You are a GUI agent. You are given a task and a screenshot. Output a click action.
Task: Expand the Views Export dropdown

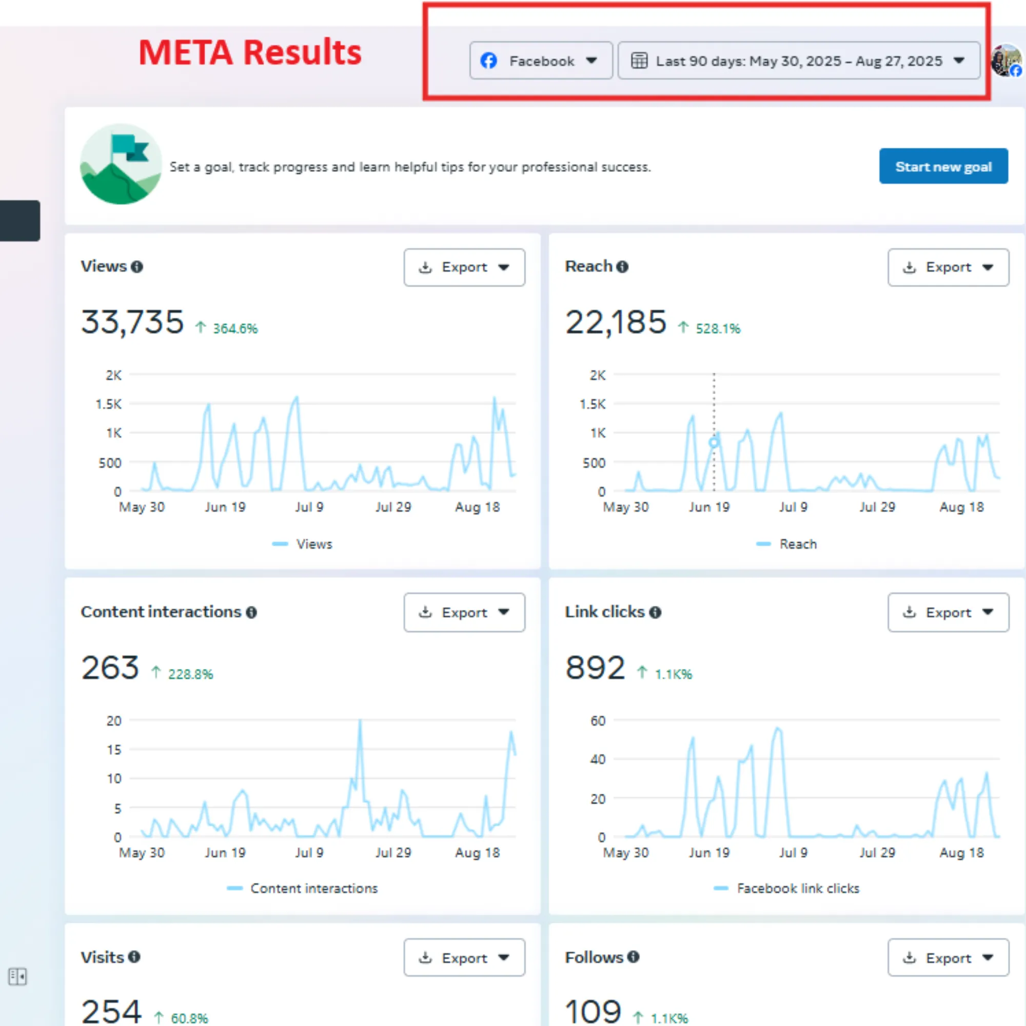point(464,267)
